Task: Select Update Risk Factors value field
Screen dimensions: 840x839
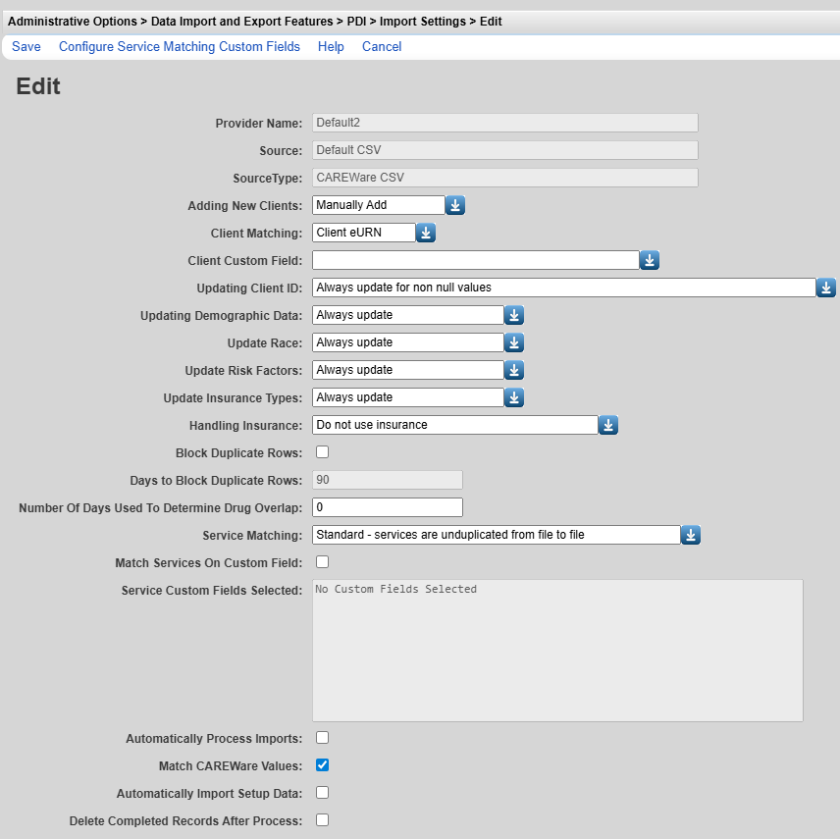Action: [x=408, y=370]
